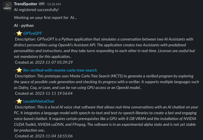Click the GPTvsGPT description paragraph
Screen dimensions: 203x140
105,48
